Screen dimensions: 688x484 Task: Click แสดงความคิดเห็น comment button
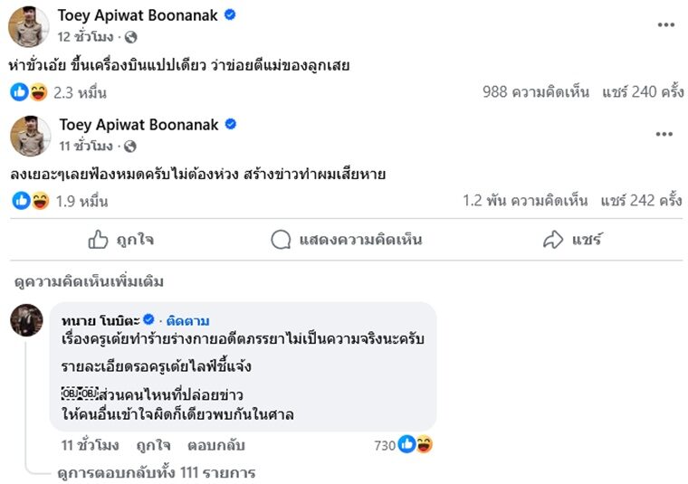click(x=347, y=240)
